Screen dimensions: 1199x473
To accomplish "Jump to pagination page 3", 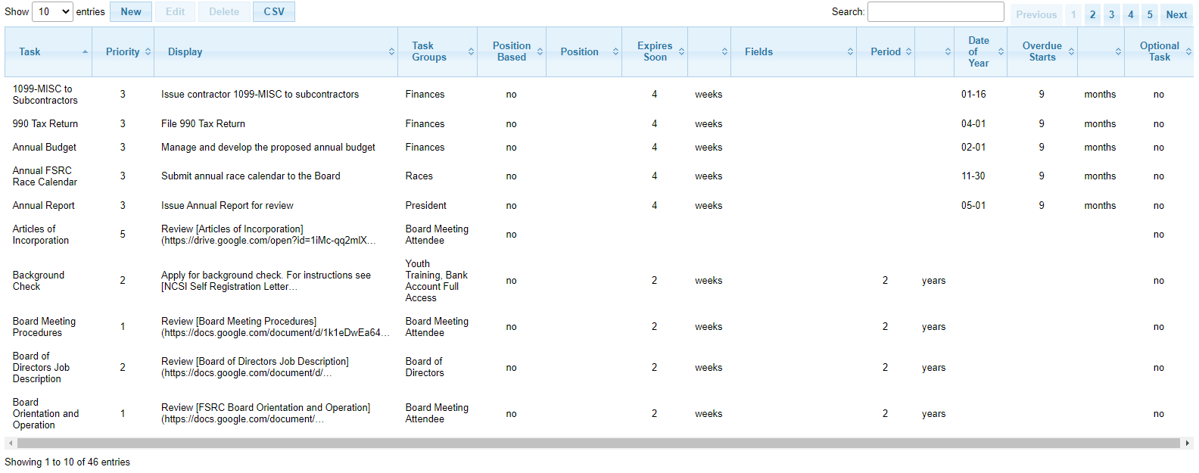I will coord(1111,14).
